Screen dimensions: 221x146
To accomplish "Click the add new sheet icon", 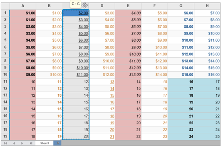I will click(x=57, y=143).
